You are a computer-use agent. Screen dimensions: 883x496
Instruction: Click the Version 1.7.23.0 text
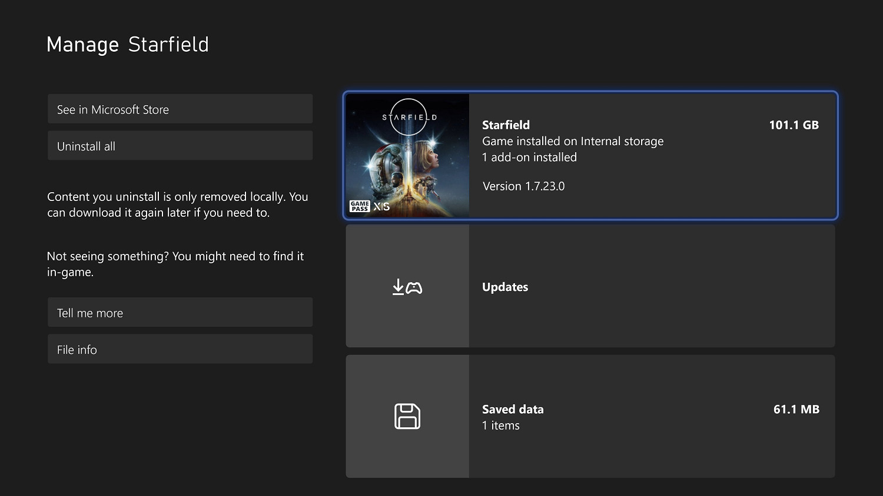(523, 186)
